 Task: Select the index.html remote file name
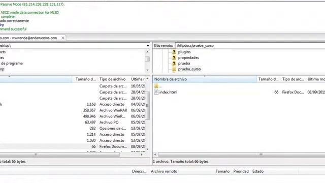168,92
